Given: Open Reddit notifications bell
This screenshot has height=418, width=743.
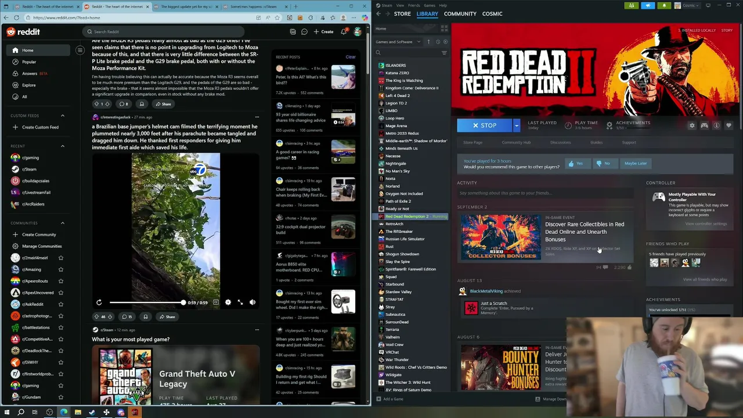Looking at the screenshot, I should tap(344, 32).
